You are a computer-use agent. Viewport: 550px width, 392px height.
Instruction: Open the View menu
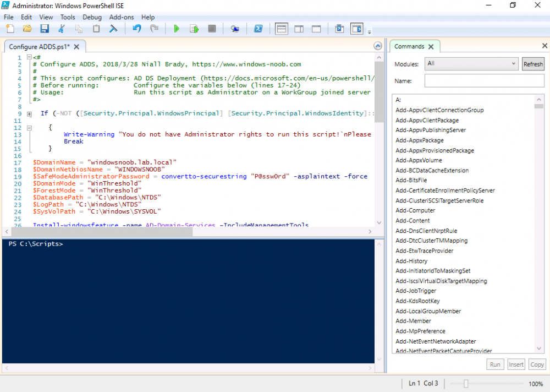click(46, 17)
